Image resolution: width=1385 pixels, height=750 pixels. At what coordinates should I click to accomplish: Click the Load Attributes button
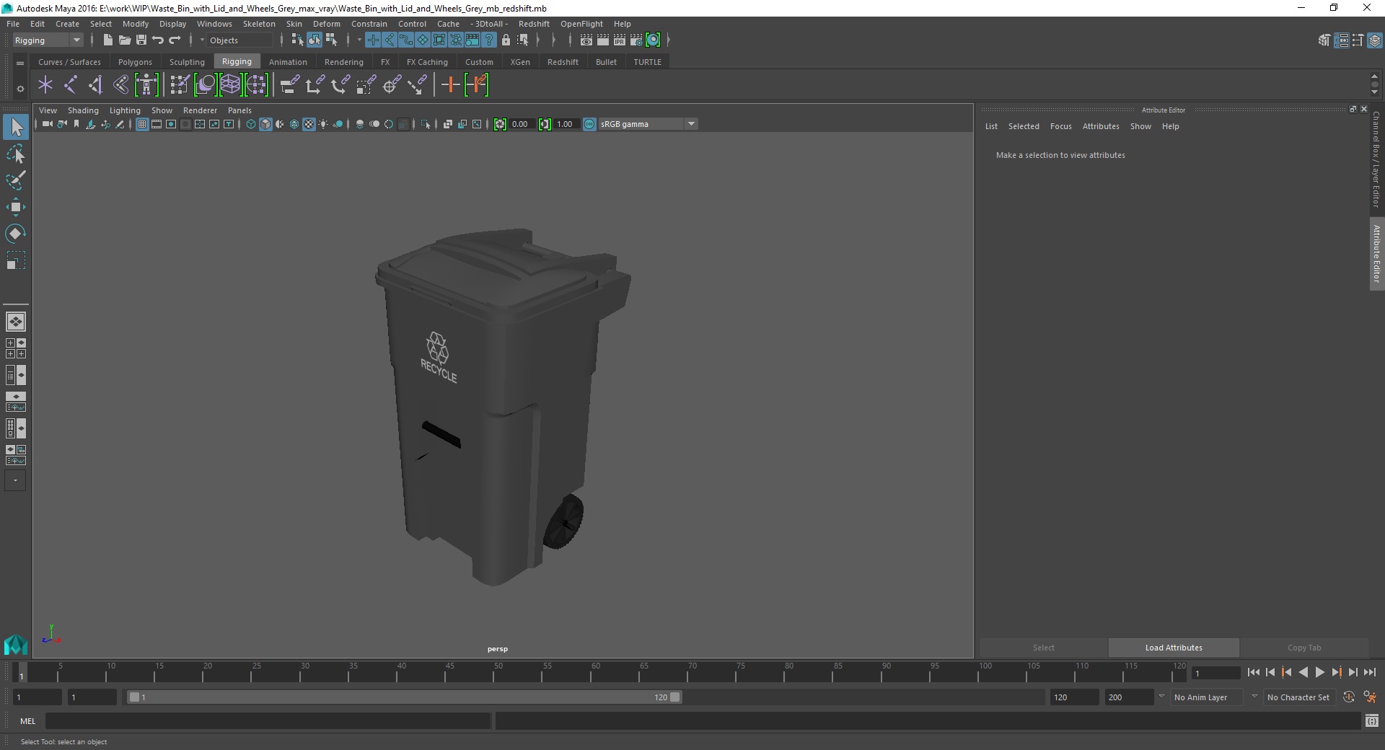tap(1174, 648)
